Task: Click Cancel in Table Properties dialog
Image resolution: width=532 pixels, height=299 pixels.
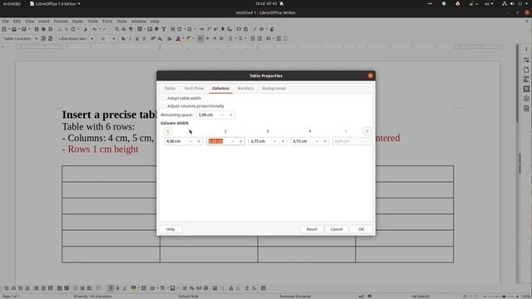Action: pos(337,229)
